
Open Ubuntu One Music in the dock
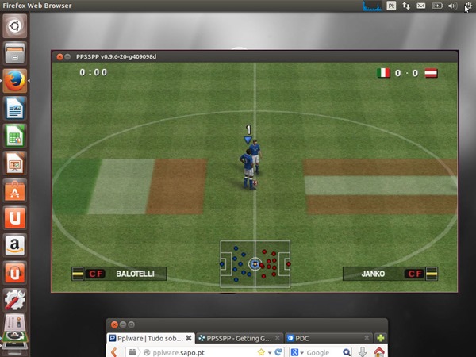(14, 272)
